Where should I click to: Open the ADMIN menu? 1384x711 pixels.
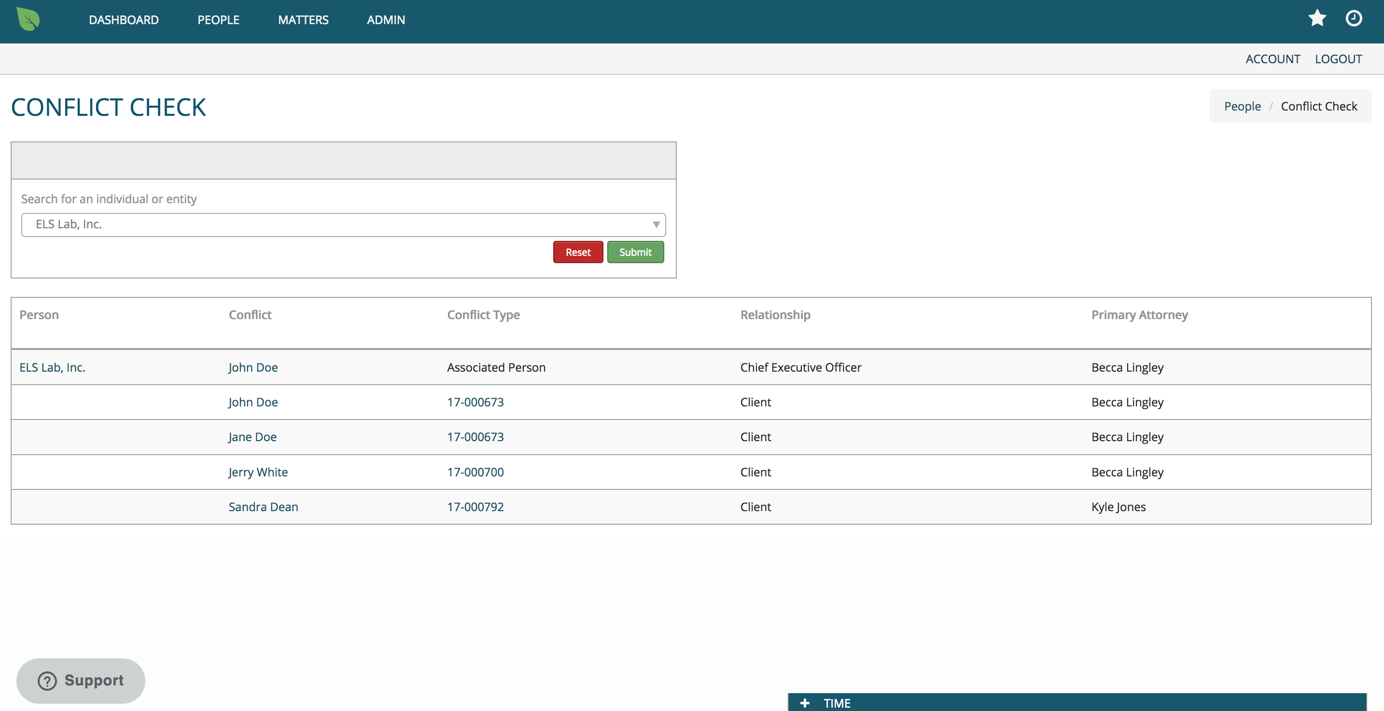[x=386, y=20]
